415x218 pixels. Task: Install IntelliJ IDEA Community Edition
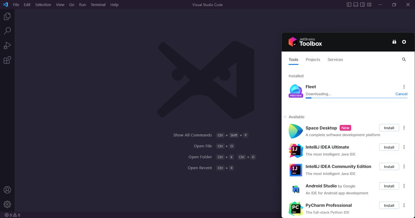[x=389, y=166]
